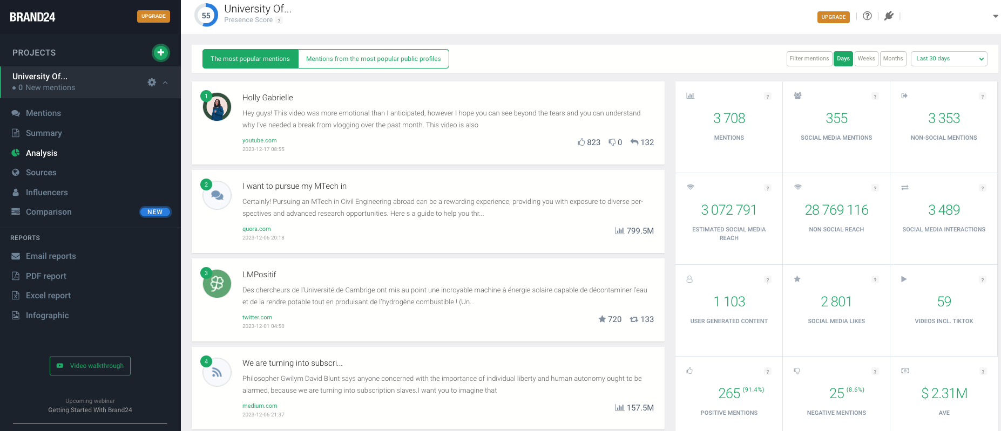Screen dimensions: 1001x431
Task: Click the help icon on Mentions stat card
Action: pos(767,97)
